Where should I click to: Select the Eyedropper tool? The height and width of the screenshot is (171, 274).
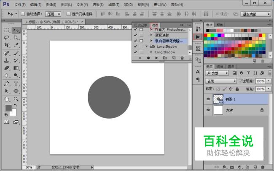click(16, 45)
